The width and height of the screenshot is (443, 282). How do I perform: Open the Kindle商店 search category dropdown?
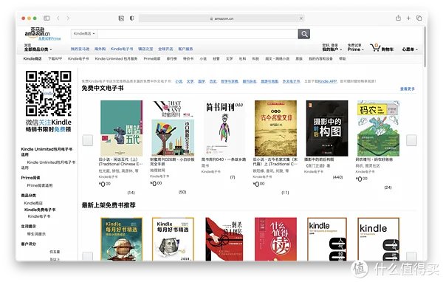(x=84, y=34)
